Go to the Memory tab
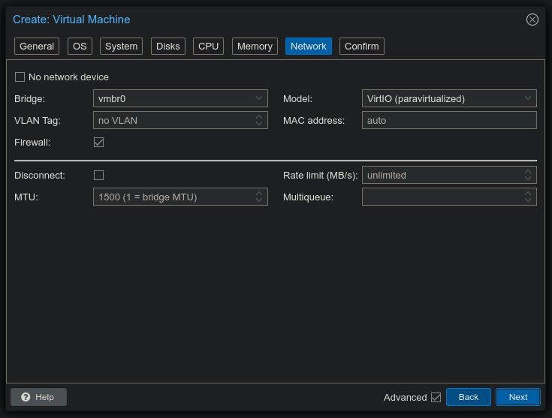This screenshot has height=418, width=552. click(255, 47)
